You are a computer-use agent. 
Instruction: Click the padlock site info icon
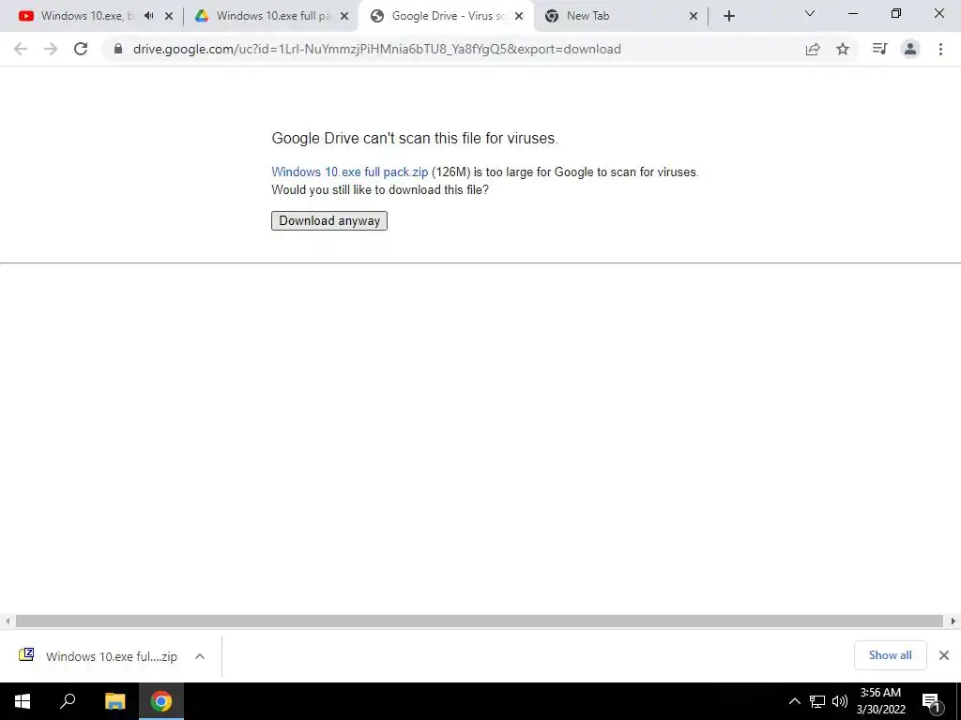click(118, 49)
